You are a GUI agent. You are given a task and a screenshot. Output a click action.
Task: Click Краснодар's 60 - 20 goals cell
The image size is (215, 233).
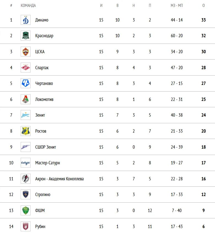click(177, 36)
